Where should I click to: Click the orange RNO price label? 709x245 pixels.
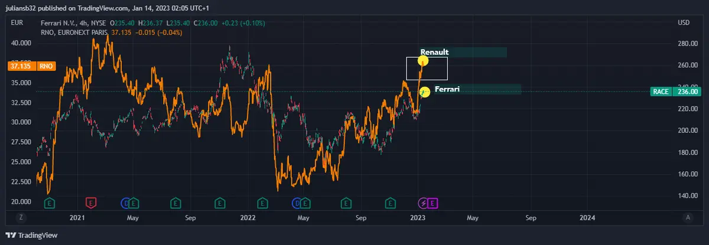click(x=32, y=67)
